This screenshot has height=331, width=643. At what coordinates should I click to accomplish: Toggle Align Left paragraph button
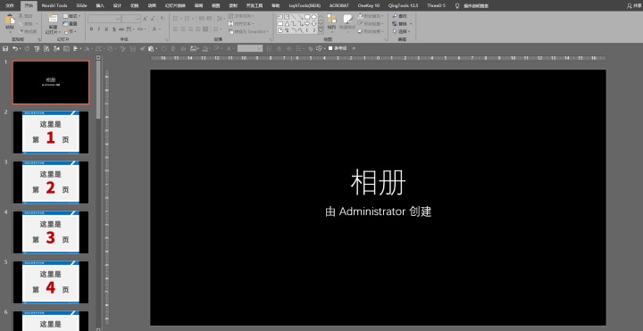pos(176,29)
